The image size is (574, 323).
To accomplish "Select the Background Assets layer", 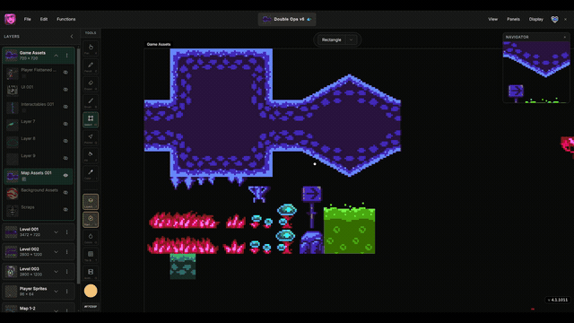I will pos(39,193).
